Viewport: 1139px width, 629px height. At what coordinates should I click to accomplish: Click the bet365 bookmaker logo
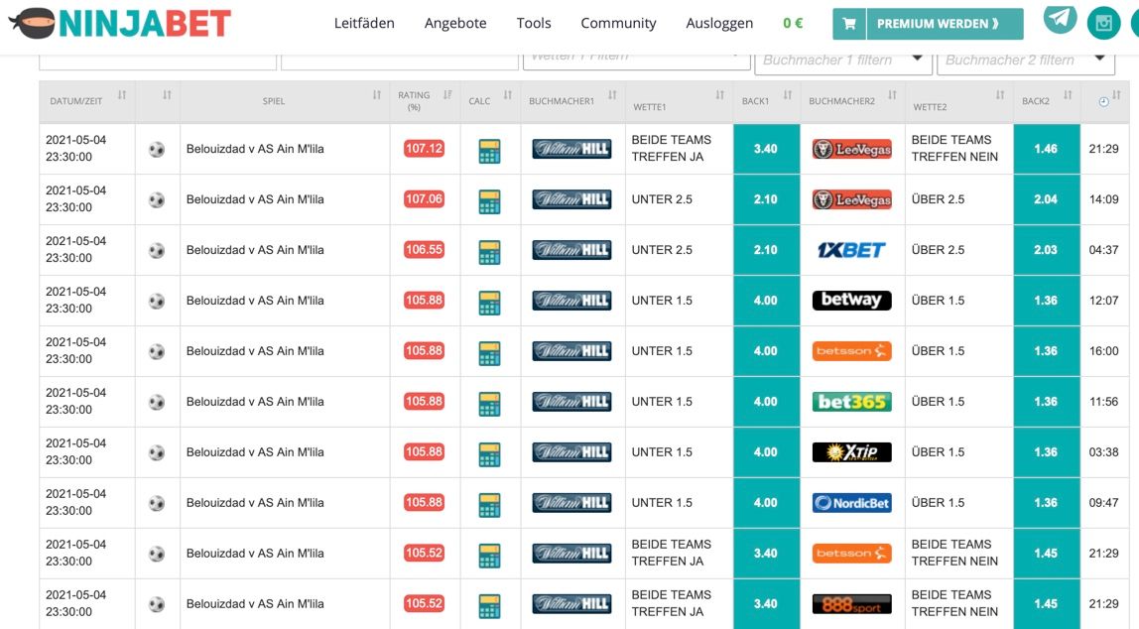(x=852, y=402)
